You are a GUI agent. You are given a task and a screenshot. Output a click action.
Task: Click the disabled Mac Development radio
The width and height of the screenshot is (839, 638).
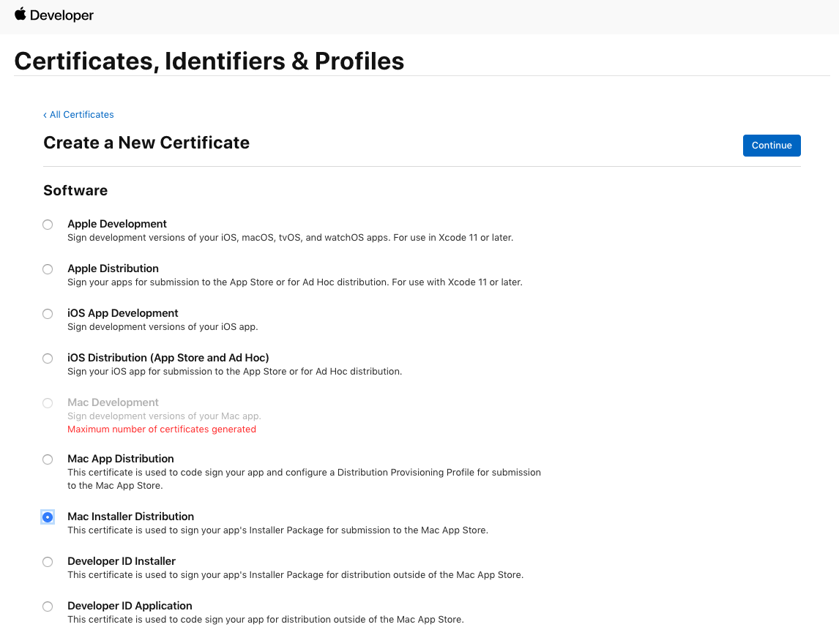(x=48, y=403)
